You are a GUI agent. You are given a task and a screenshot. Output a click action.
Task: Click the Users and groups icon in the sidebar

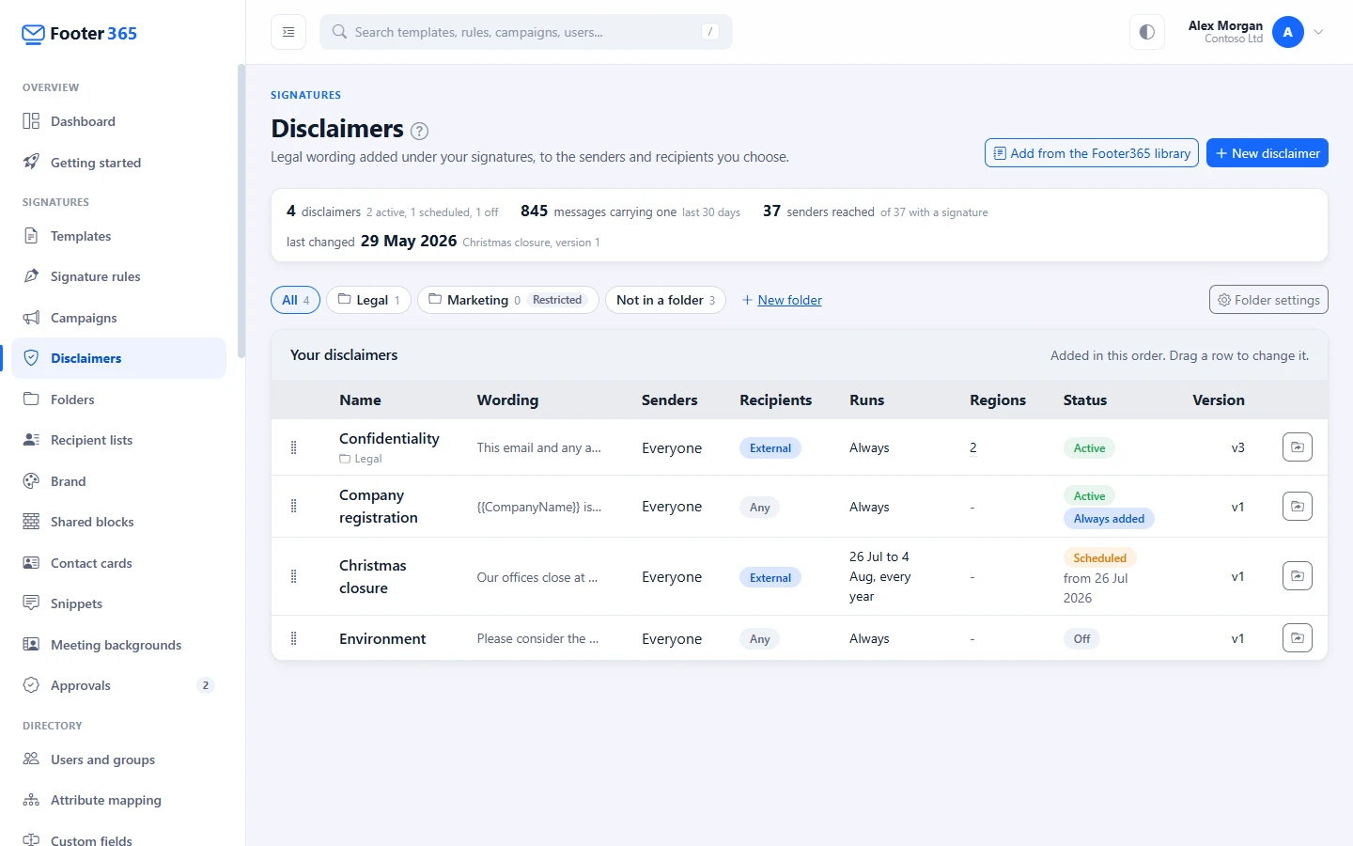coord(31,760)
